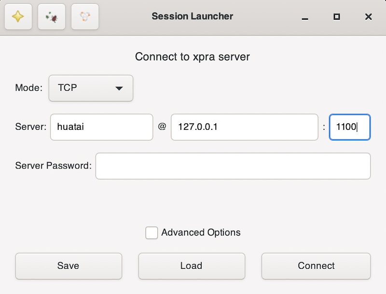Viewport: 386px width, 294px height.
Task: Click the Session Launcher title bar text
Action: (x=192, y=16)
